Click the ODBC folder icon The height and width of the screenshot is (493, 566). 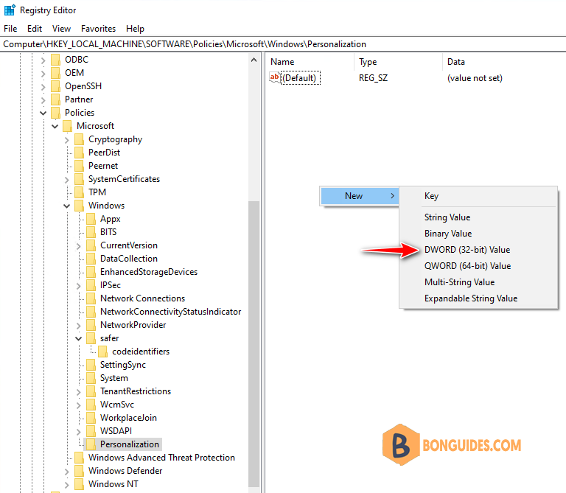55,60
